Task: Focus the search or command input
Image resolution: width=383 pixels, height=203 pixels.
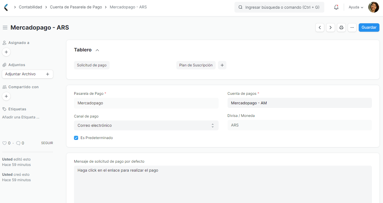Action: (279, 7)
